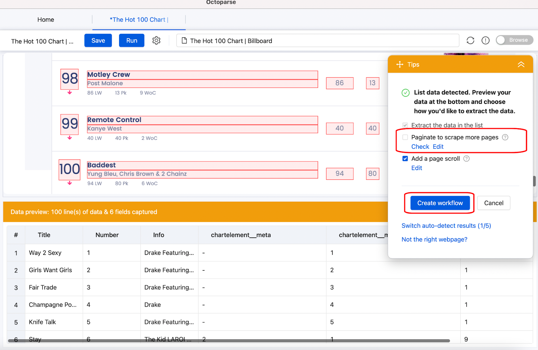Switch to the Home tab
The width and height of the screenshot is (538, 350).
pyautogui.click(x=46, y=20)
